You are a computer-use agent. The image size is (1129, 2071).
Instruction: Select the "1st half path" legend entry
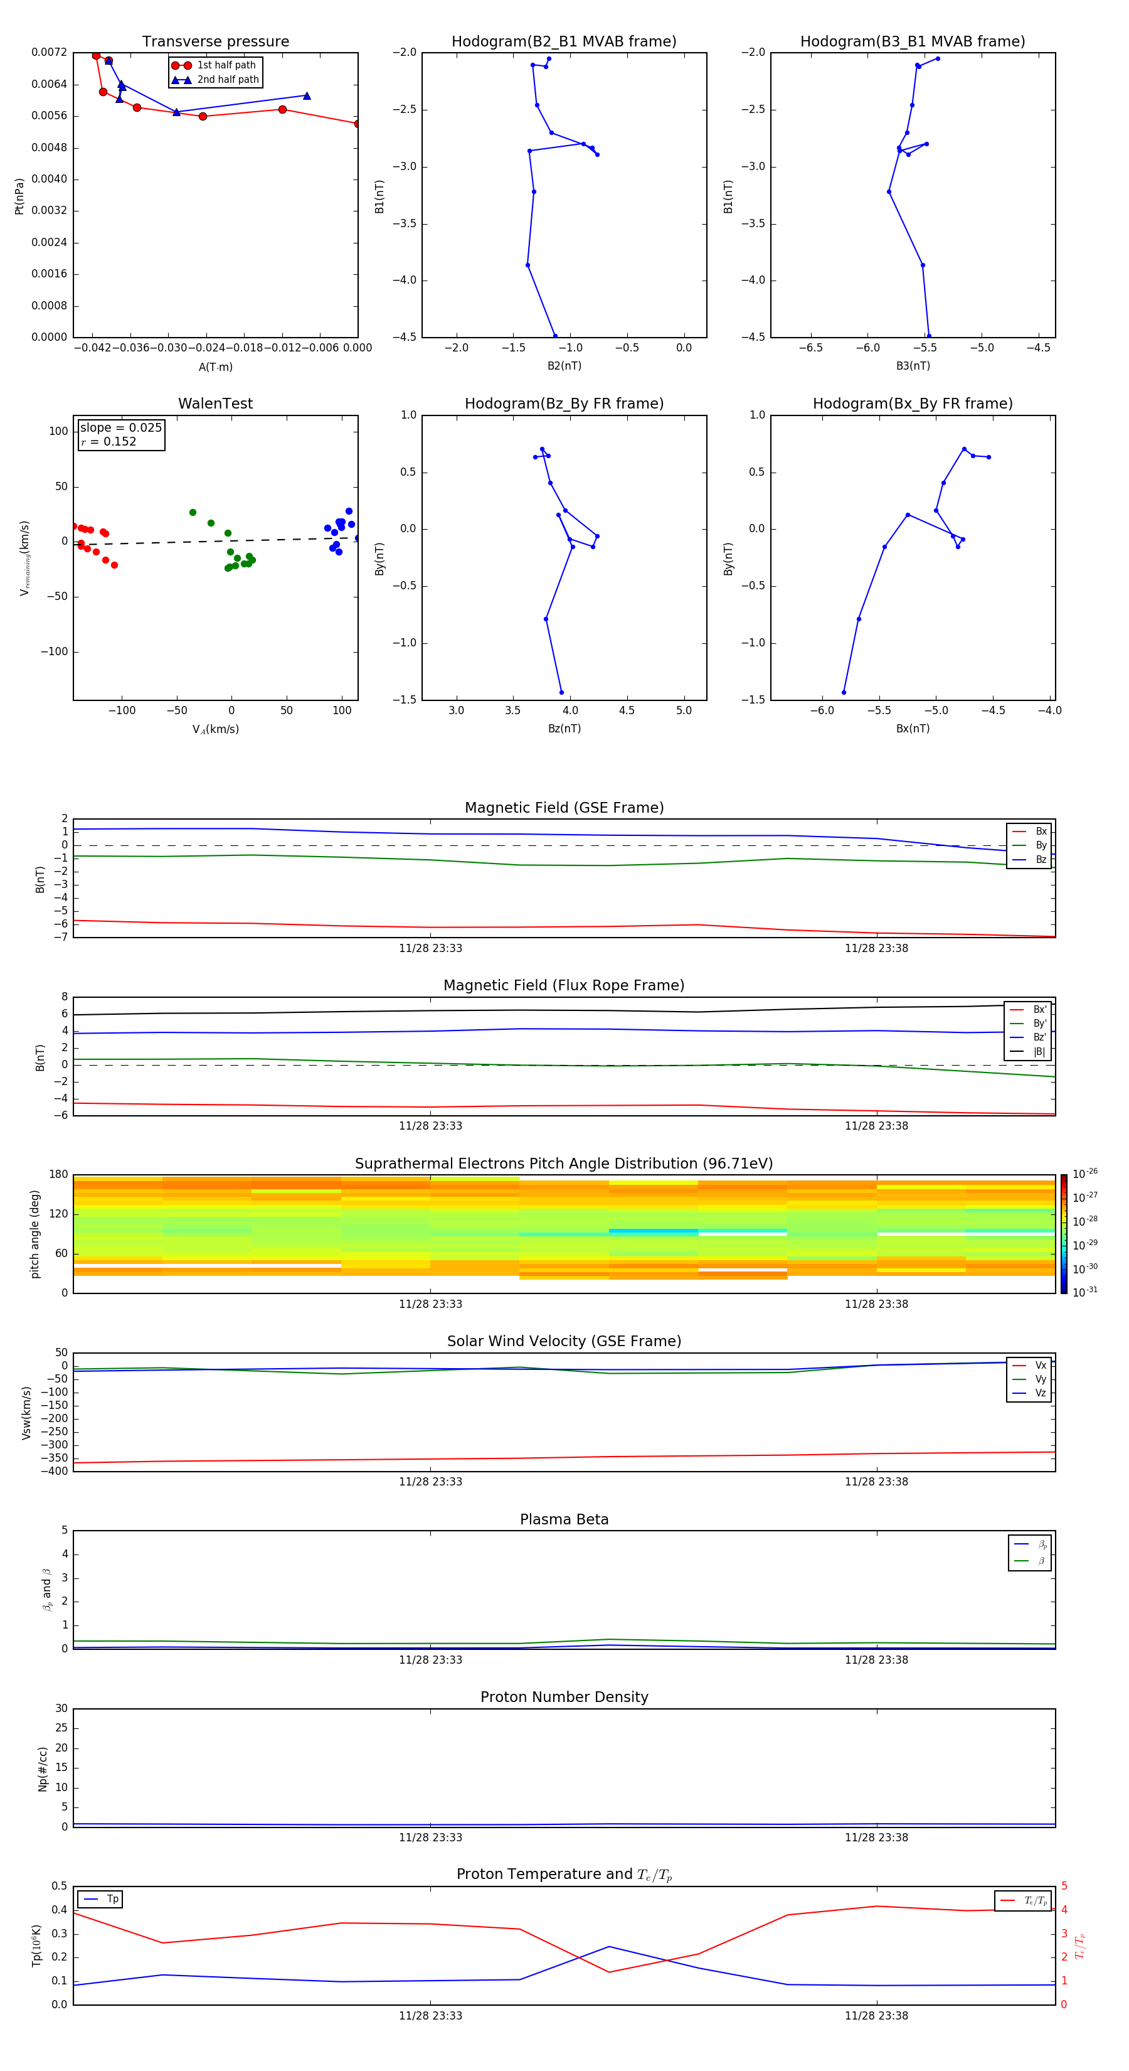click(215, 65)
